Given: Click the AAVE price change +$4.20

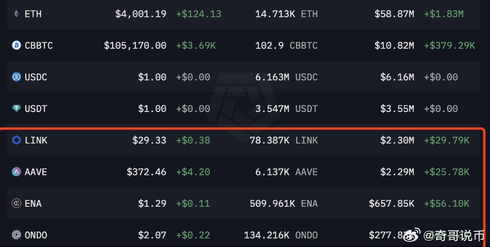Looking at the screenshot, I should pos(193,172).
